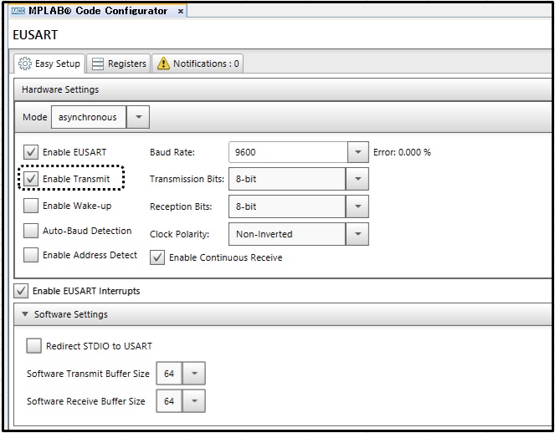Check the Enable Address Detect box
The height and width of the screenshot is (433, 555).
coord(31,255)
